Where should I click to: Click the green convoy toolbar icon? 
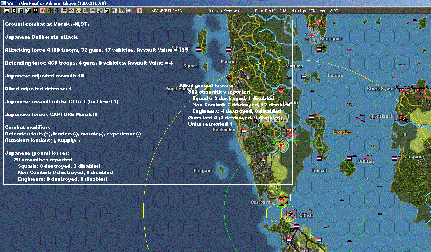[x=93, y=10]
